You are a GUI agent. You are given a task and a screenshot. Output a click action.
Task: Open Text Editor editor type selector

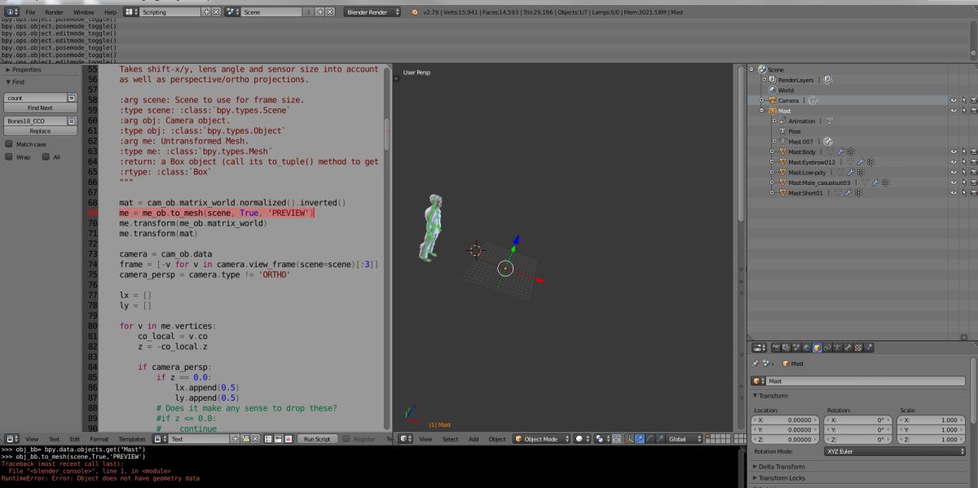(x=13, y=438)
